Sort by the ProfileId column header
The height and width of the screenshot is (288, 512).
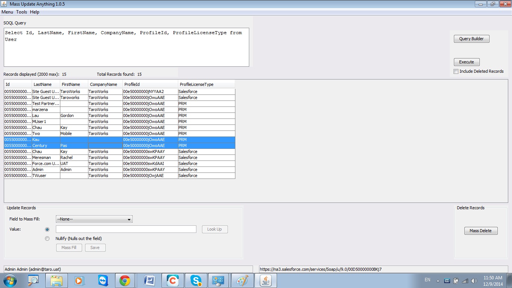[x=150, y=84]
